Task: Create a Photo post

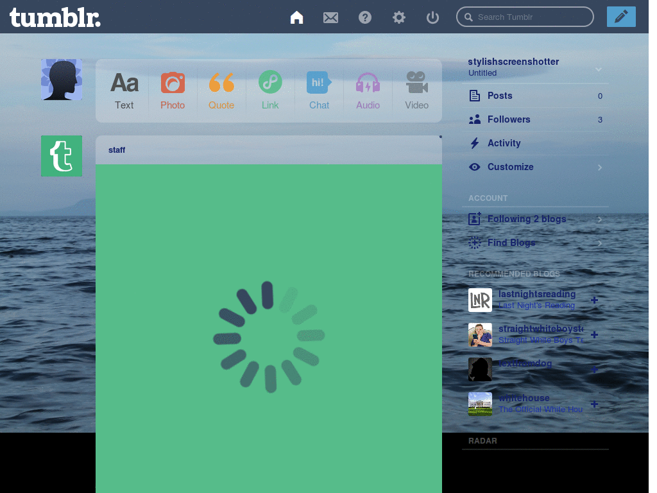Action: [173, 91]
